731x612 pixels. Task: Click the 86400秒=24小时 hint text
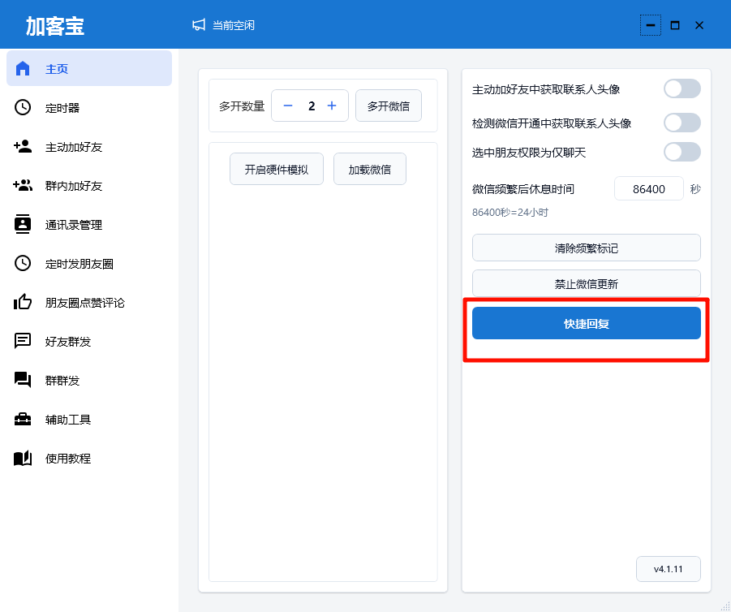pyautogui.click(x=510, y=212)
